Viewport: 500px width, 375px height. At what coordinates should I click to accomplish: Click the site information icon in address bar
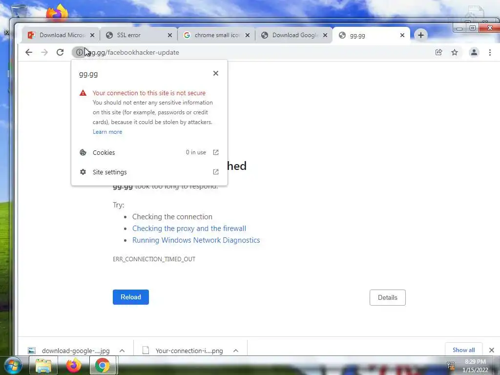coord(79,52)
